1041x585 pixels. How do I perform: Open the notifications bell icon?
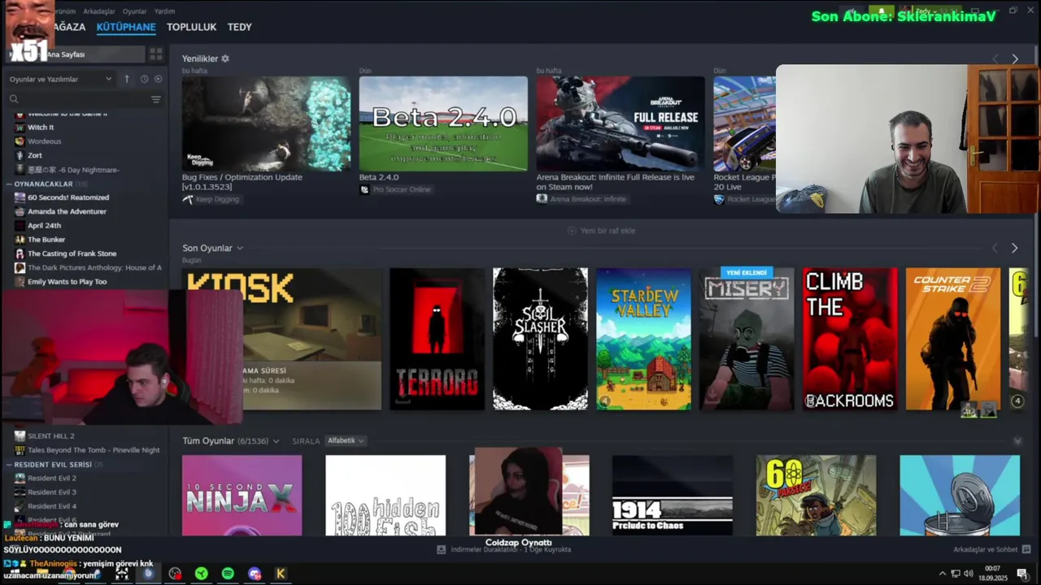(x=881, y=11)
